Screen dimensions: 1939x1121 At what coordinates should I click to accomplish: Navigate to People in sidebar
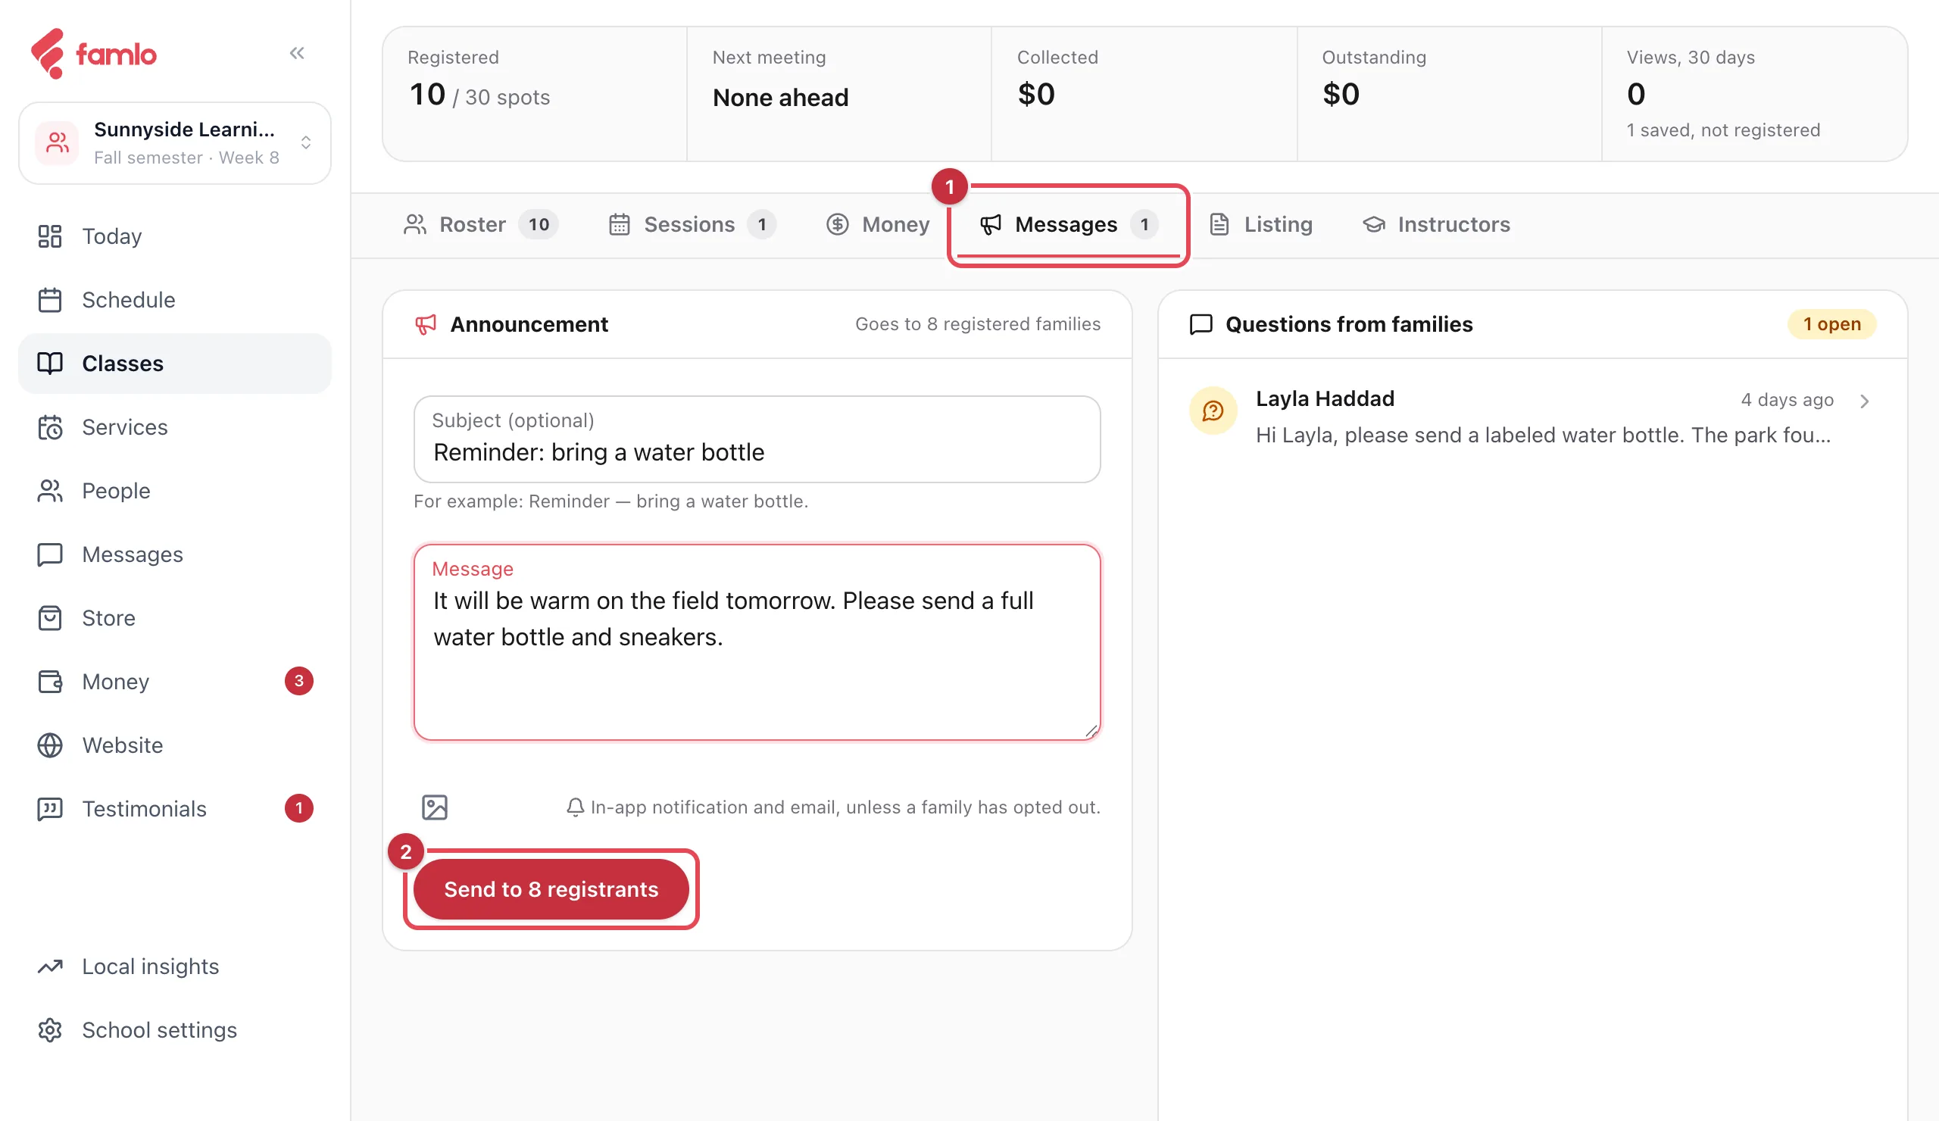175,491
